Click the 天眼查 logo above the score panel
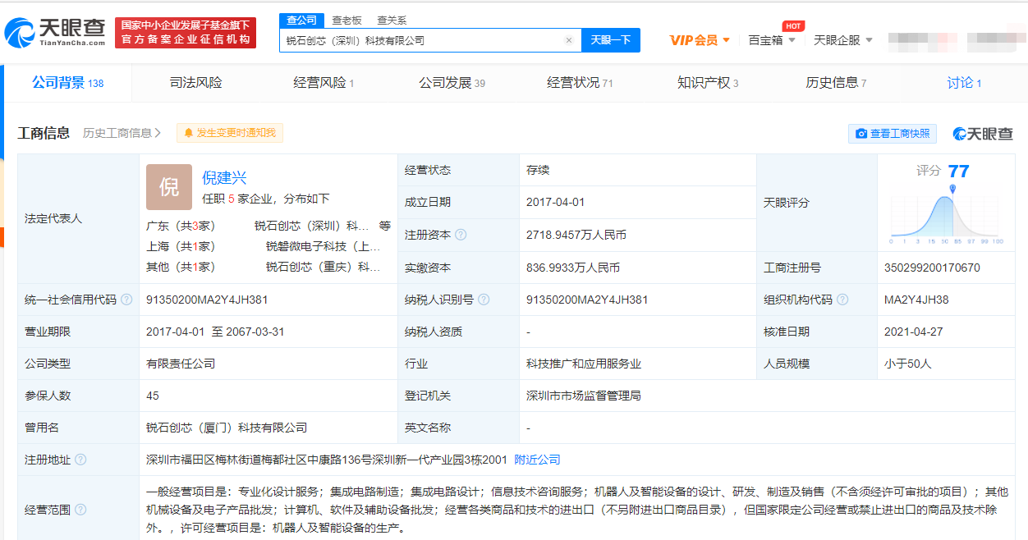The height and width of the screenshot is (540, 1028). tap(983, 133)
